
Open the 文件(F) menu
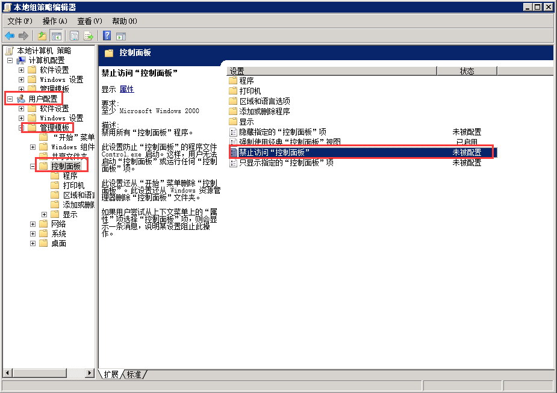click(20, 21)
